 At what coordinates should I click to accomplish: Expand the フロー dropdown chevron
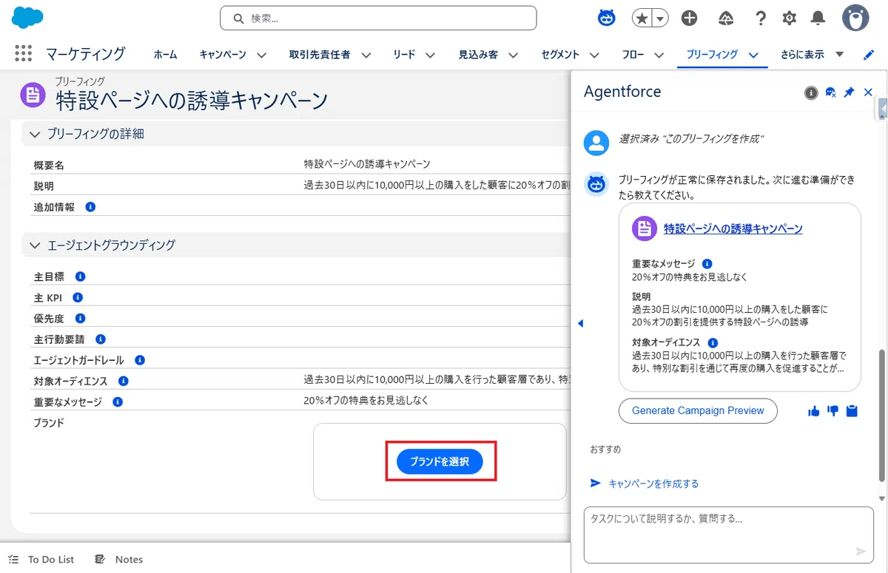[660, 55]
